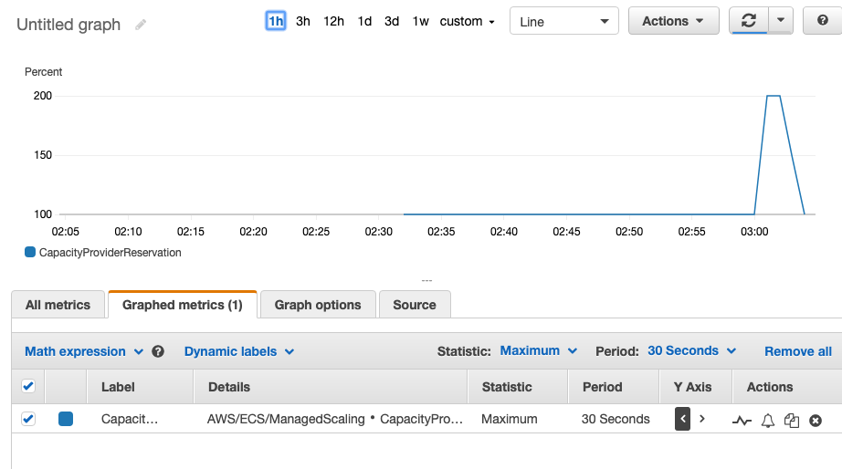Uncheck the CapacityProviderReservation metric row checkbox
The width and height of the screenshot is (842, 469).
(28, 419)
